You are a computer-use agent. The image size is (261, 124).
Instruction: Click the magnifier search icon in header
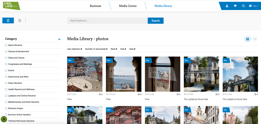pos(243,6)
